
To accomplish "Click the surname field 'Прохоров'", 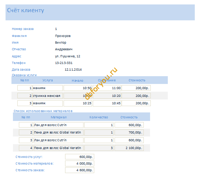I will (x=63, y=36).
